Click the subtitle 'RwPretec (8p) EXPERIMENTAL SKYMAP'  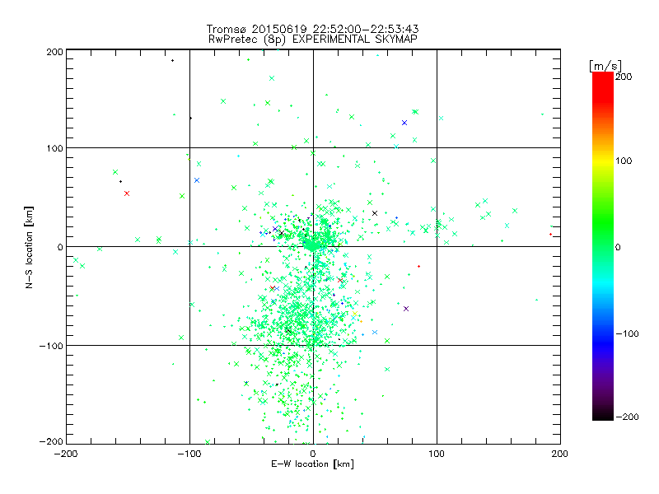pyautogui.click(x=313, y=40)
